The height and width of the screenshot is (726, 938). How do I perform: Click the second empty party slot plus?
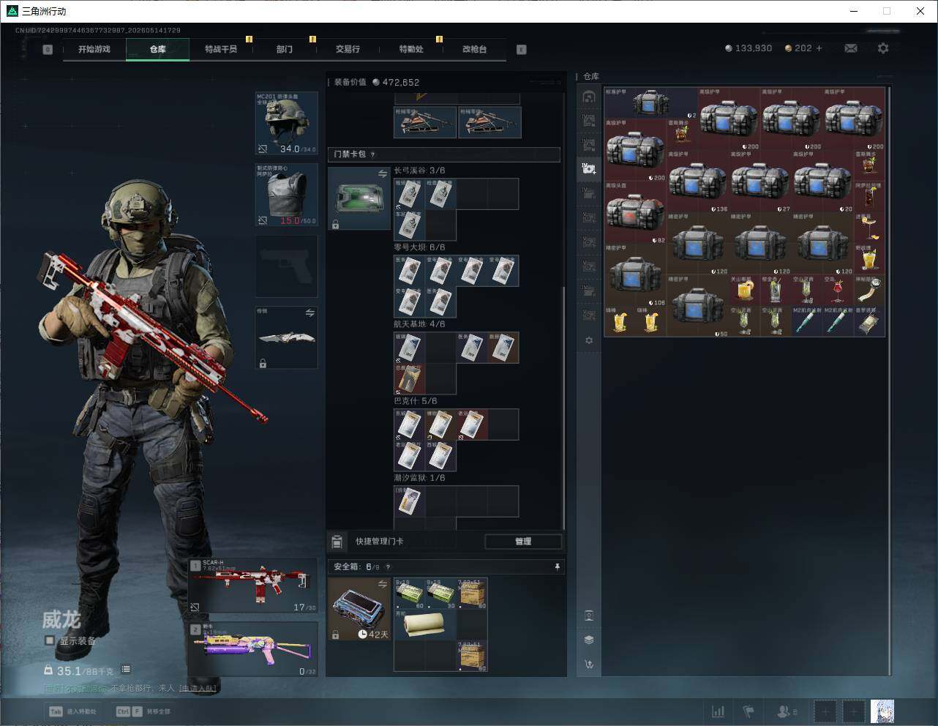(x=853, y=711)
